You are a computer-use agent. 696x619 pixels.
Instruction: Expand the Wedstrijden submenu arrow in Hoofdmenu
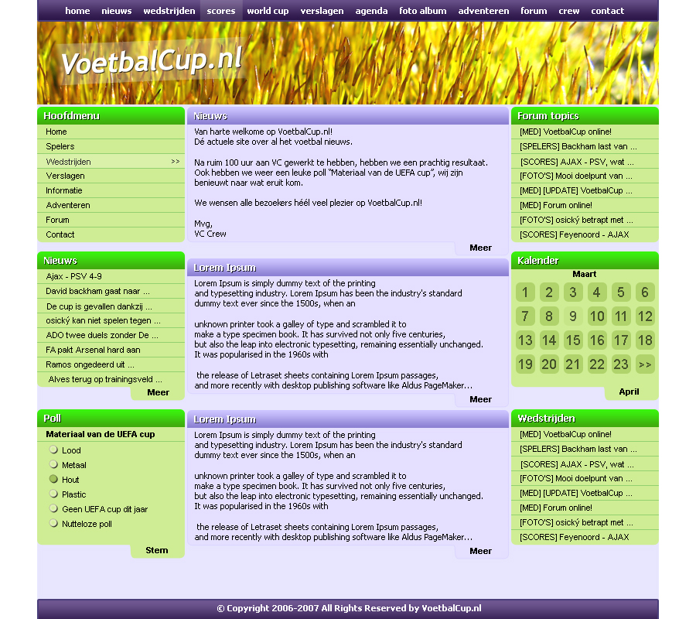[x=176, y=162]
